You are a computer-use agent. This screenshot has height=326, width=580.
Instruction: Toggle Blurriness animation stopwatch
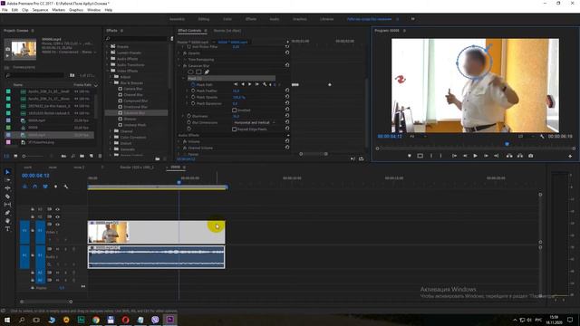pos(188,116)
